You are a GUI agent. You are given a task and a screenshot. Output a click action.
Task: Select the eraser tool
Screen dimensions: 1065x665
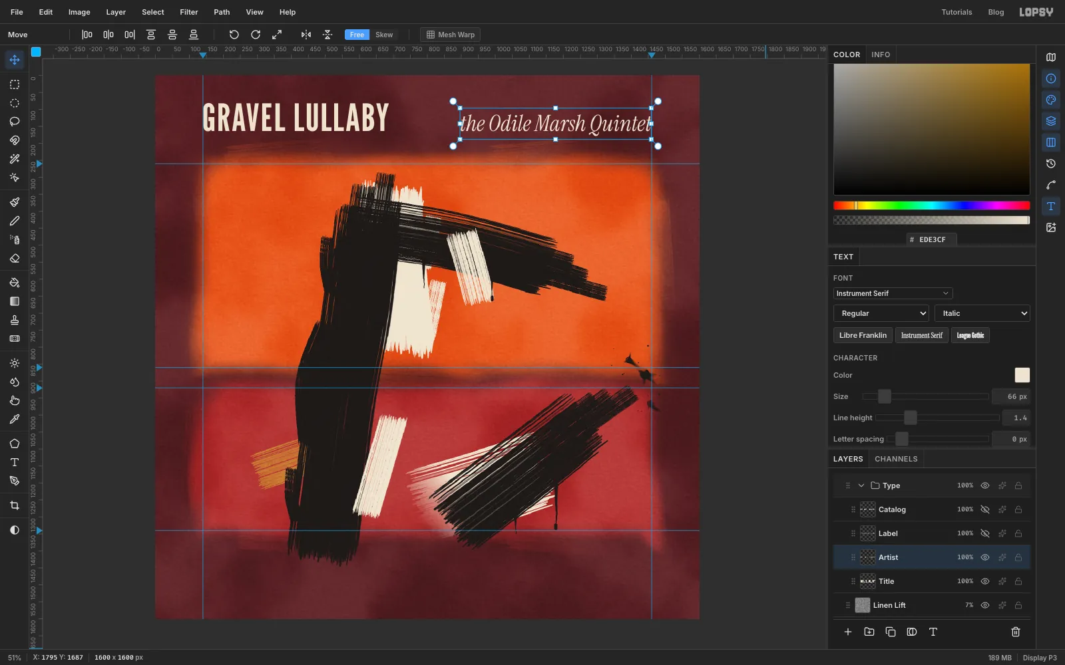coord(14,258)
